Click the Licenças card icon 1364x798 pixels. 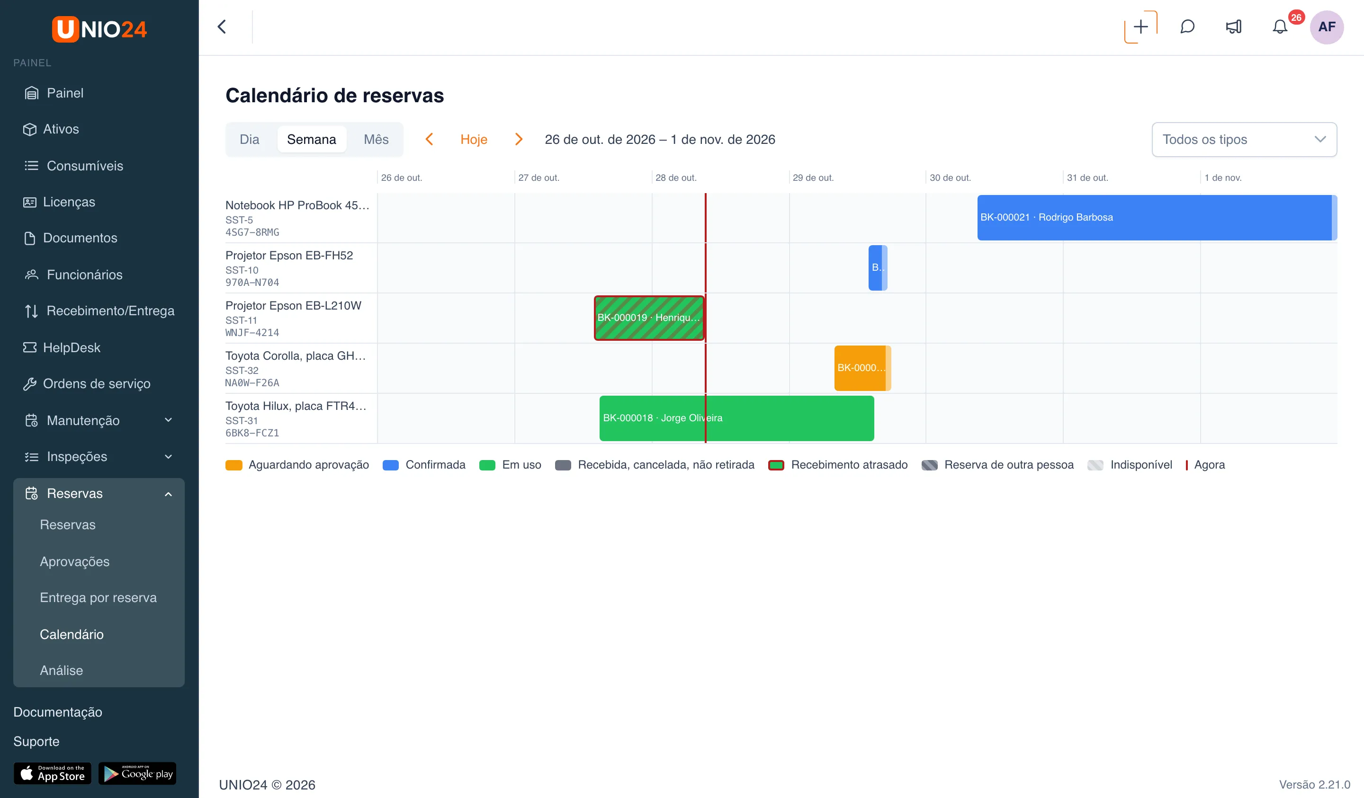(x=30, y=202)
